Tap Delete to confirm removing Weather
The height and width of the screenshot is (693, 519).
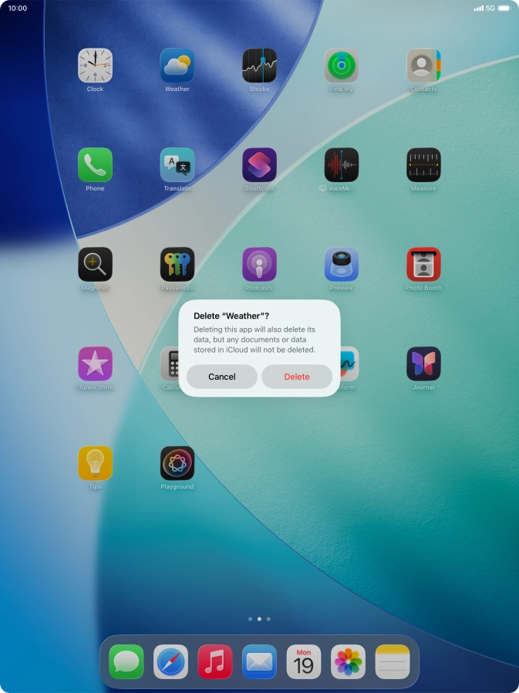296,377
